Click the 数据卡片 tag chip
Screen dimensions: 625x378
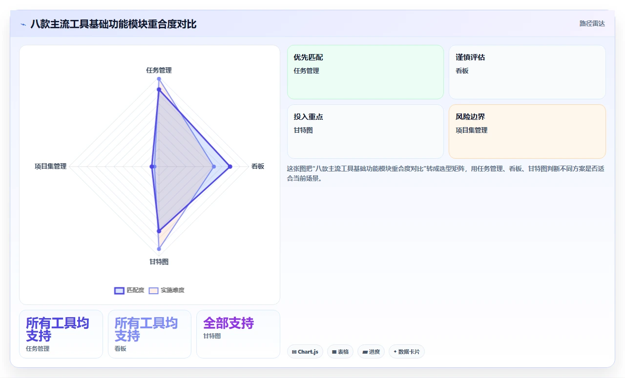(407, 352)
